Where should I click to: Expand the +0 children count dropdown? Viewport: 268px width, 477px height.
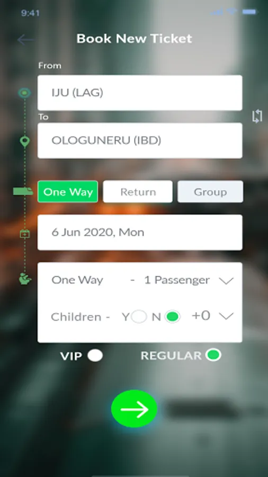pos(226,316)
